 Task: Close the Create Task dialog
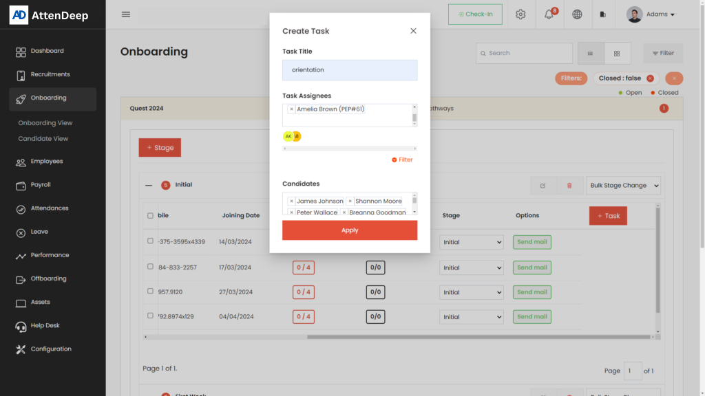pos(413,31)
